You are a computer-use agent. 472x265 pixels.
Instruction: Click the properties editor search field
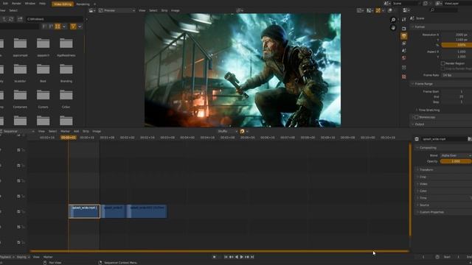pos(444,10)
